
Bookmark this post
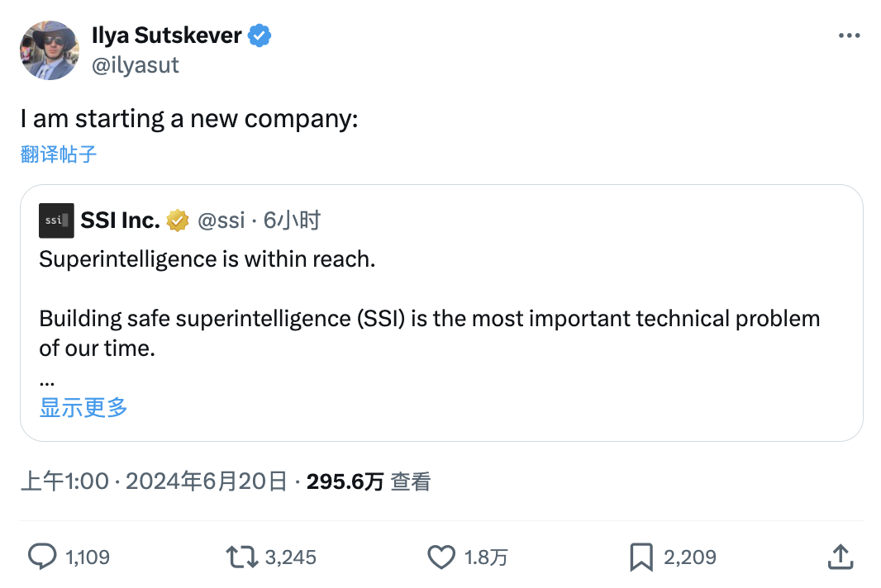pyautogui.click(x=641, y=557)
